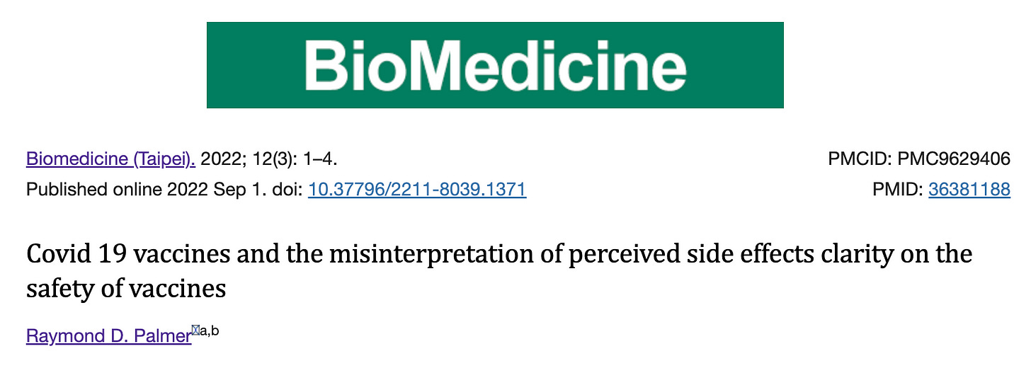The image size is (1031, 368).
Task: Click "safety of vaccines" on the title's second line
Action: [126, 288]
